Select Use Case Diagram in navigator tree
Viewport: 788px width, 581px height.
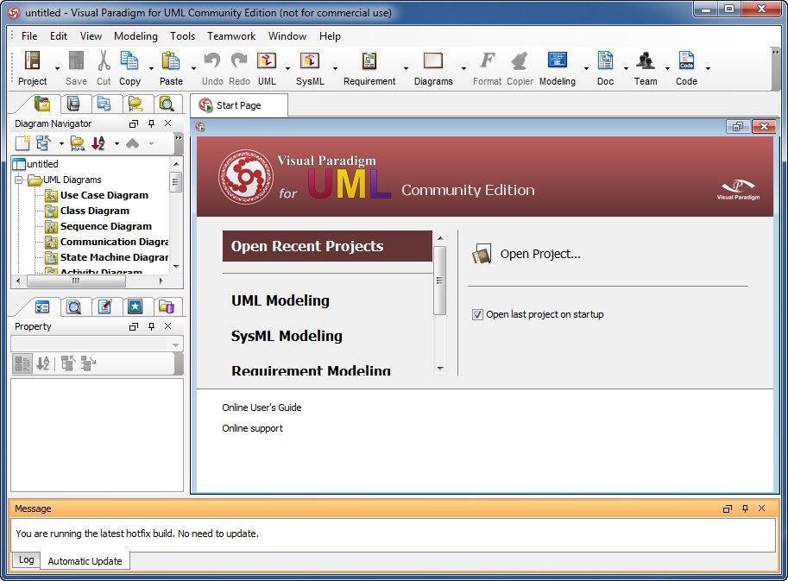pos(104,195)
